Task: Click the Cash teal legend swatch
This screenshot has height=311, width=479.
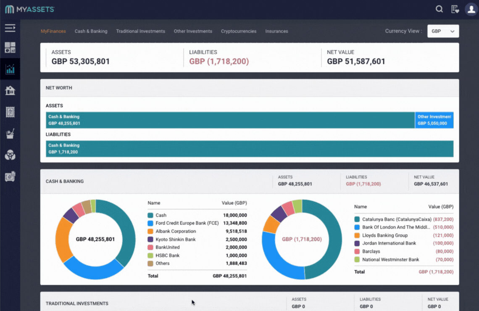Action: (x=150, y=215)
